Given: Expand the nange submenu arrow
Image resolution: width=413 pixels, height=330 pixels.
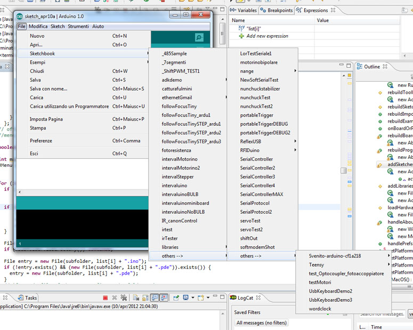Looking at the screenshot, I should [295, 71].
